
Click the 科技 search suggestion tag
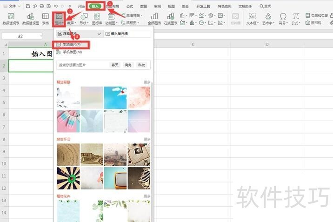tap(142, 65)
